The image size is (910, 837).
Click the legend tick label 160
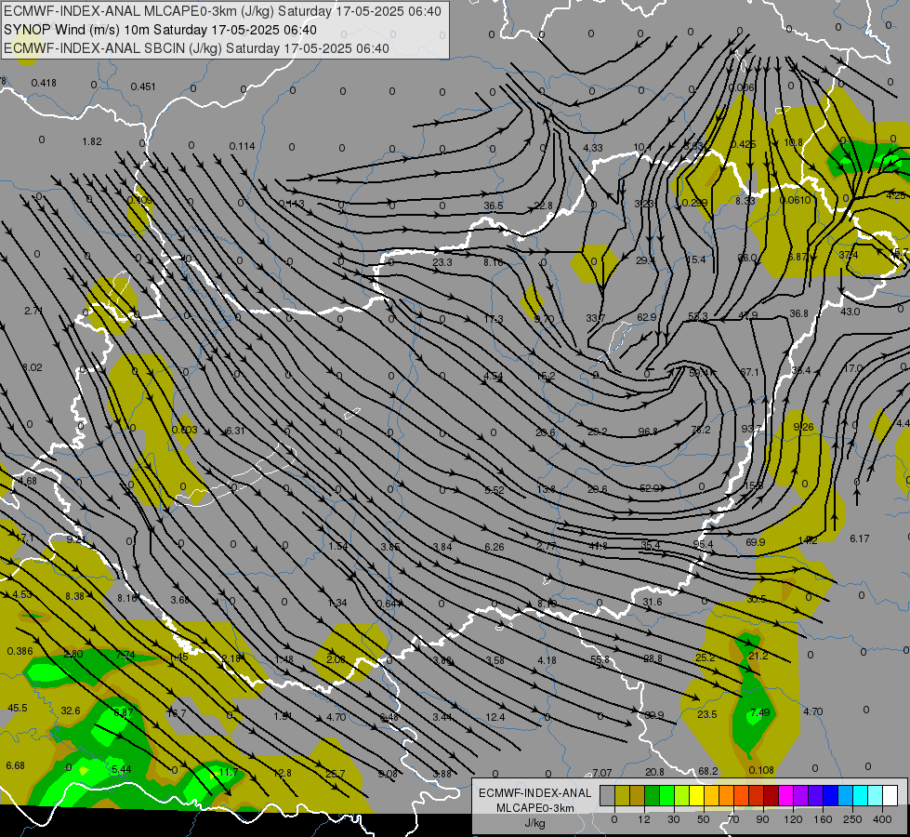point(823,819)
